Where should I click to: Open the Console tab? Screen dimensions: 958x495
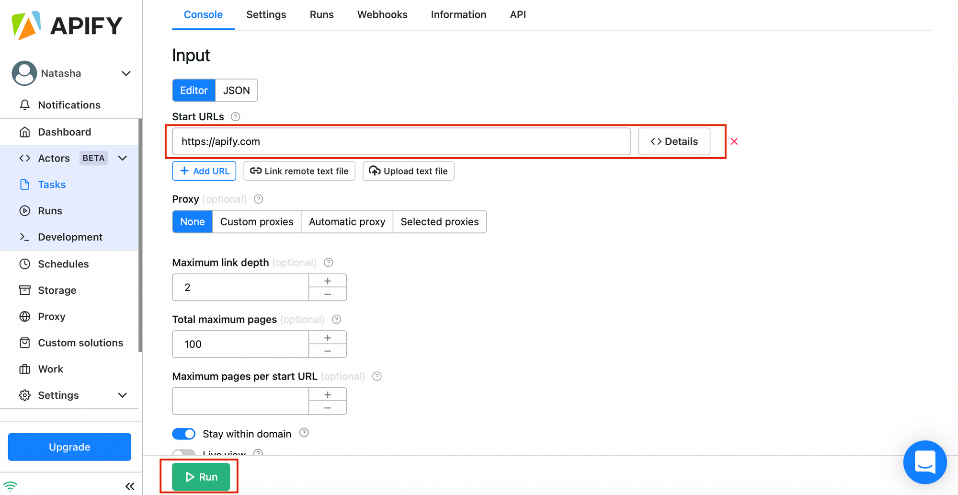click(x=203, y=15)
